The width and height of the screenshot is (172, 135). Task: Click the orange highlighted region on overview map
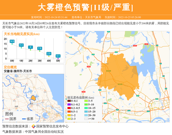tap(33, 98)
